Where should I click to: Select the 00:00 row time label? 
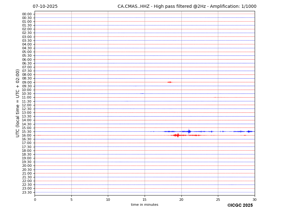(27, 14)
